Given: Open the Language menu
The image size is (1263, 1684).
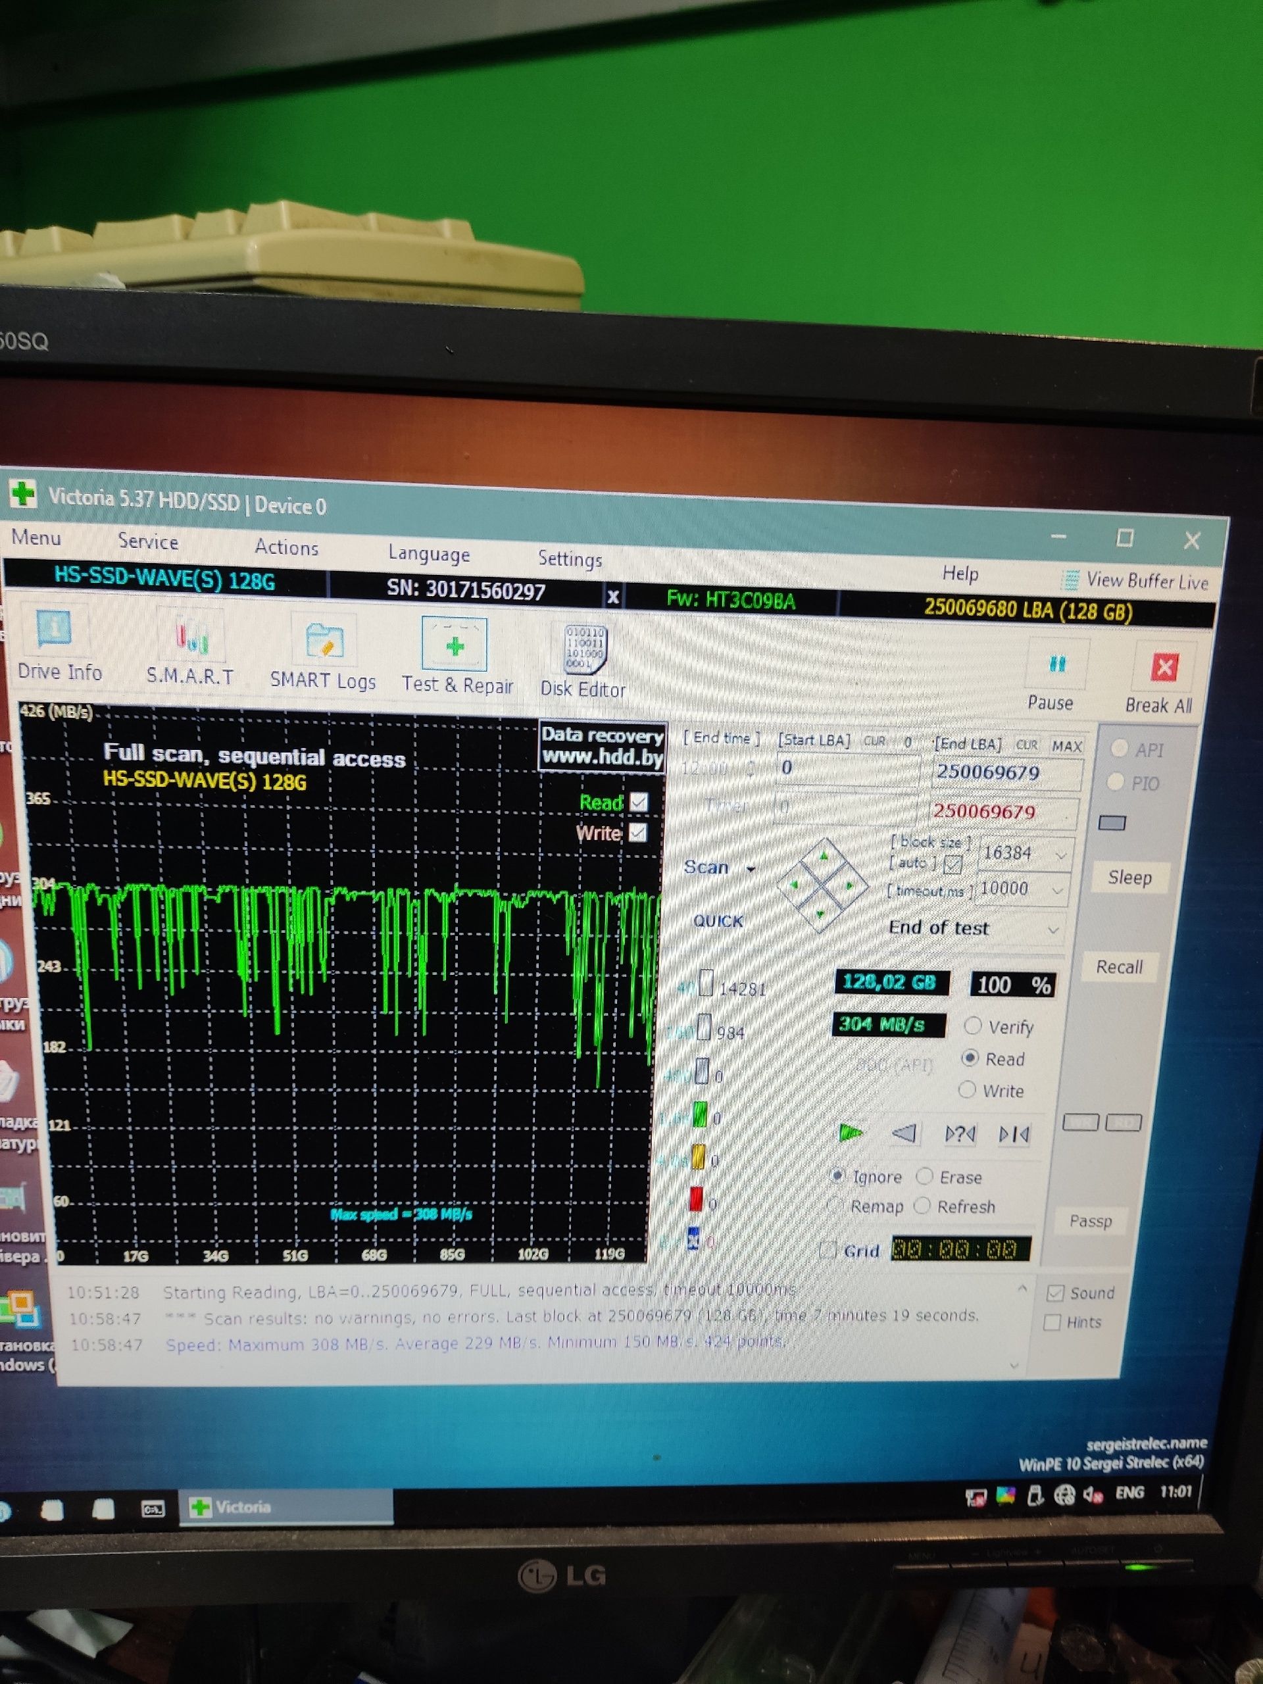Looking at the screenshot, I should pos(429,553).
